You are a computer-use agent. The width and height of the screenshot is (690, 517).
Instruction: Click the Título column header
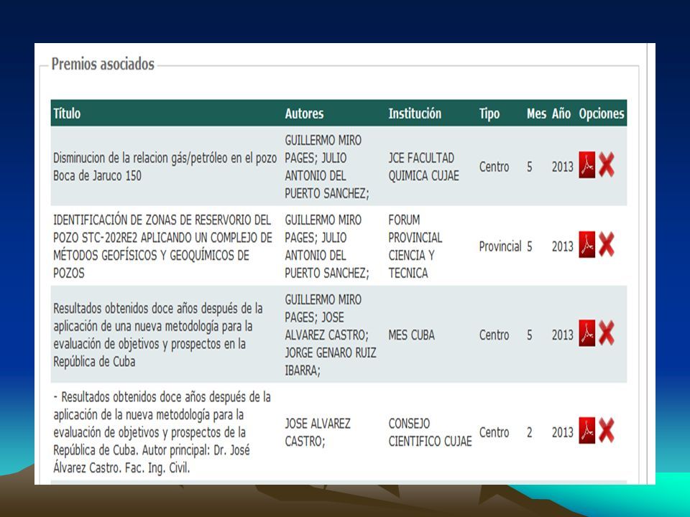click(67, 113)
